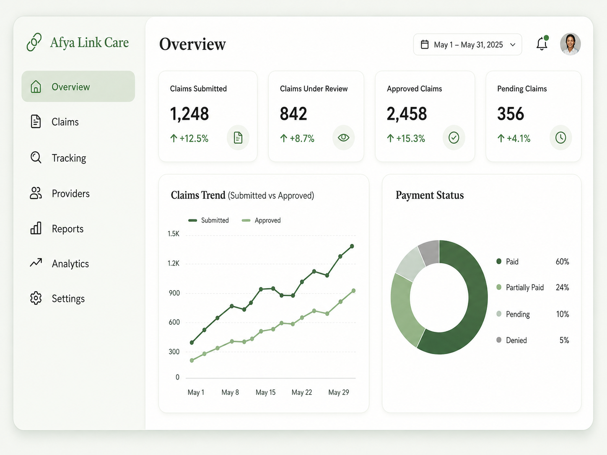Click the 2,458 approved claims value
The image size is (607, 455).
[407, 114]
